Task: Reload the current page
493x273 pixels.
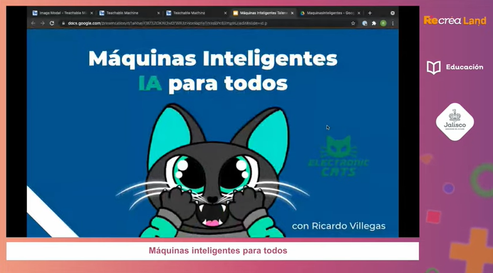Action: [x=52, y=23]
